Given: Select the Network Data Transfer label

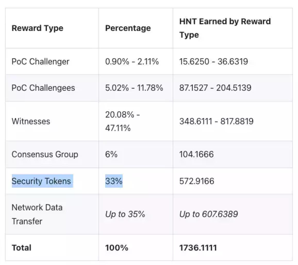Looking at the screenshot, I should pyautogui.click(x=37, y=214).
